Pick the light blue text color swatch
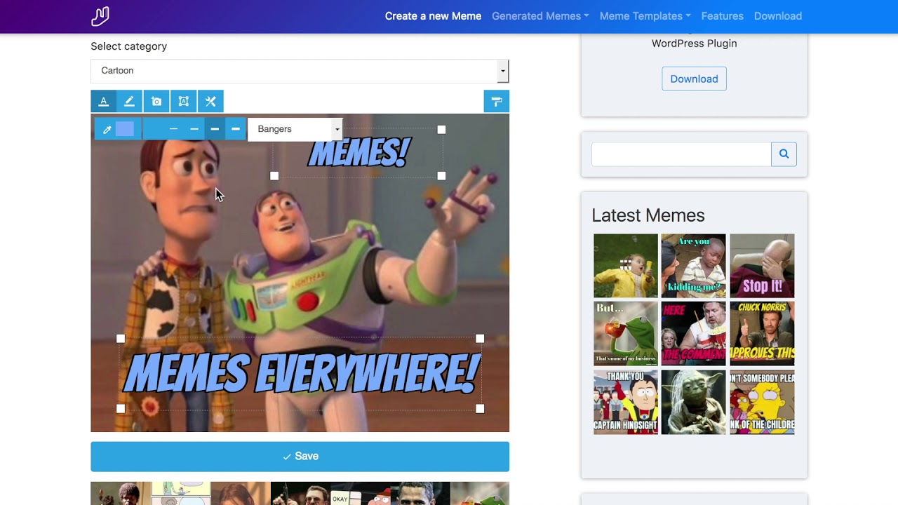 (x=125, y=129)
